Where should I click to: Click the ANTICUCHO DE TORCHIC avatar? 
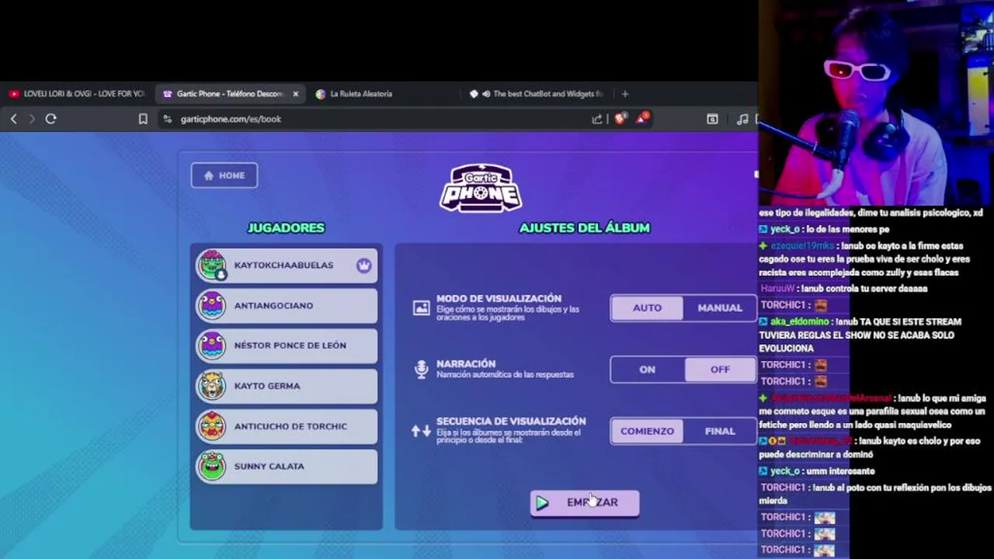(212, 426)
